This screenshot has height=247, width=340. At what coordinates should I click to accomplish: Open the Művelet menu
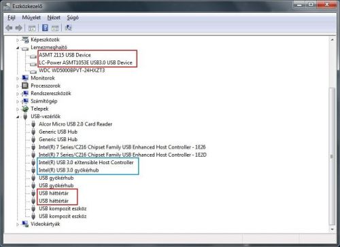31,18
